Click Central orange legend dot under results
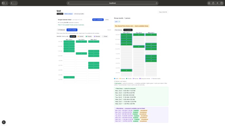This screenshot has height=126, width=225. coord(120,78)
